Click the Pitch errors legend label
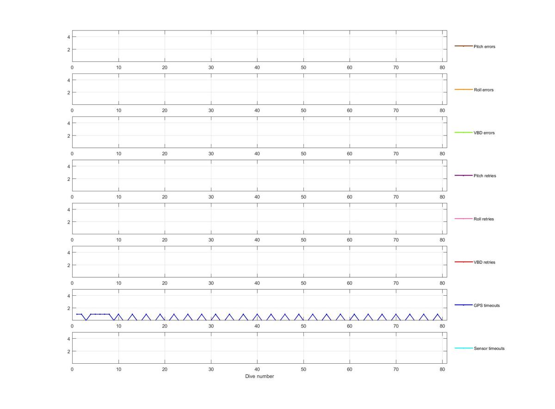The height and width of the screenshot is (409, 555). [484, 47]
